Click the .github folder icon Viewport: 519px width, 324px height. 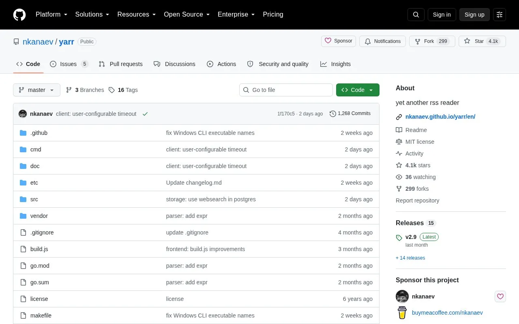(x=23, y=133)
